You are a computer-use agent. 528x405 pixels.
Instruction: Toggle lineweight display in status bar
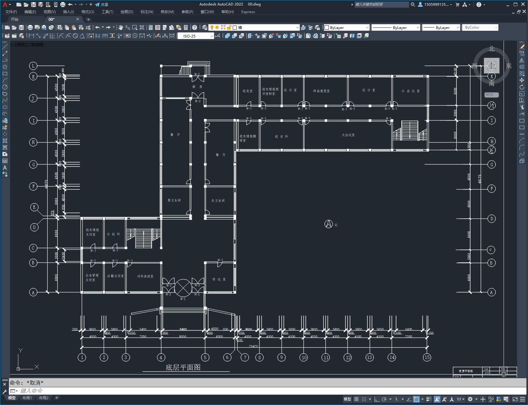pyautogui.click(x=429, y=399)
